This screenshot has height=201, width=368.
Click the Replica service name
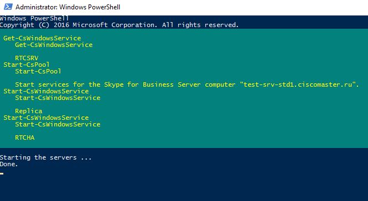(29, 111)
